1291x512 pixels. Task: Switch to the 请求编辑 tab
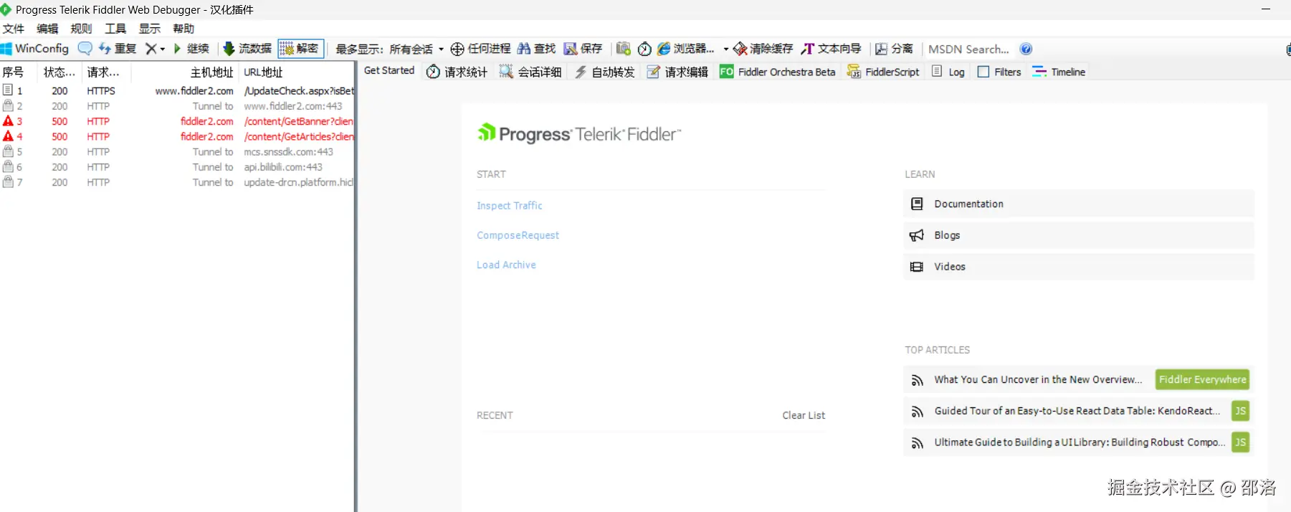tap(677, 72)
